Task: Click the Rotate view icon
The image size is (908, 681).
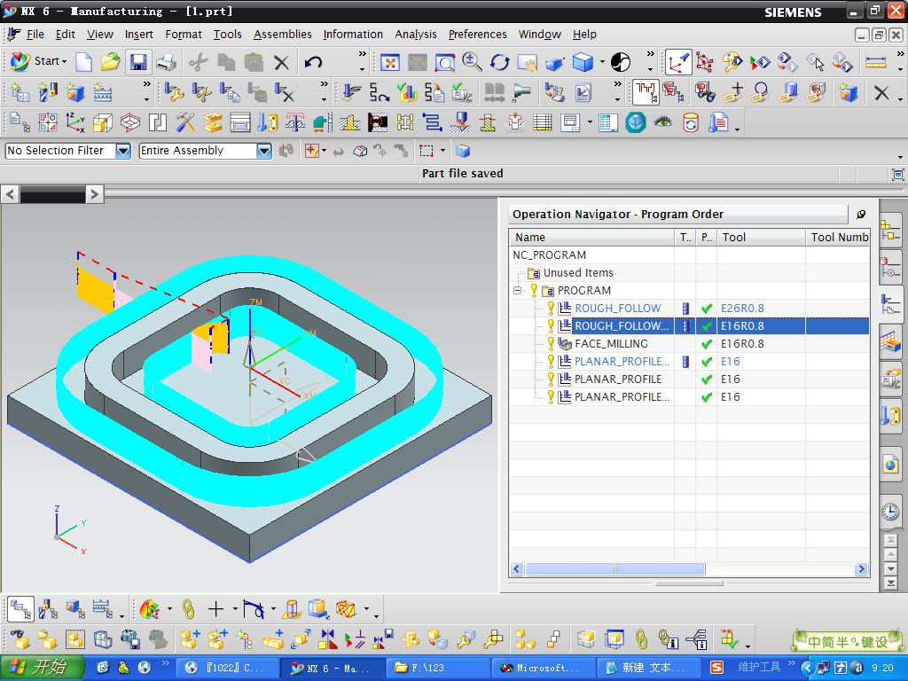Action: pyautogui.click(x=500, y=62)
